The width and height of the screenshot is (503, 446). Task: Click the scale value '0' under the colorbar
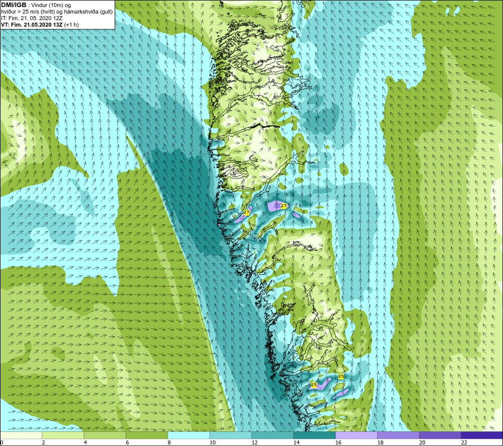[2, 442]
